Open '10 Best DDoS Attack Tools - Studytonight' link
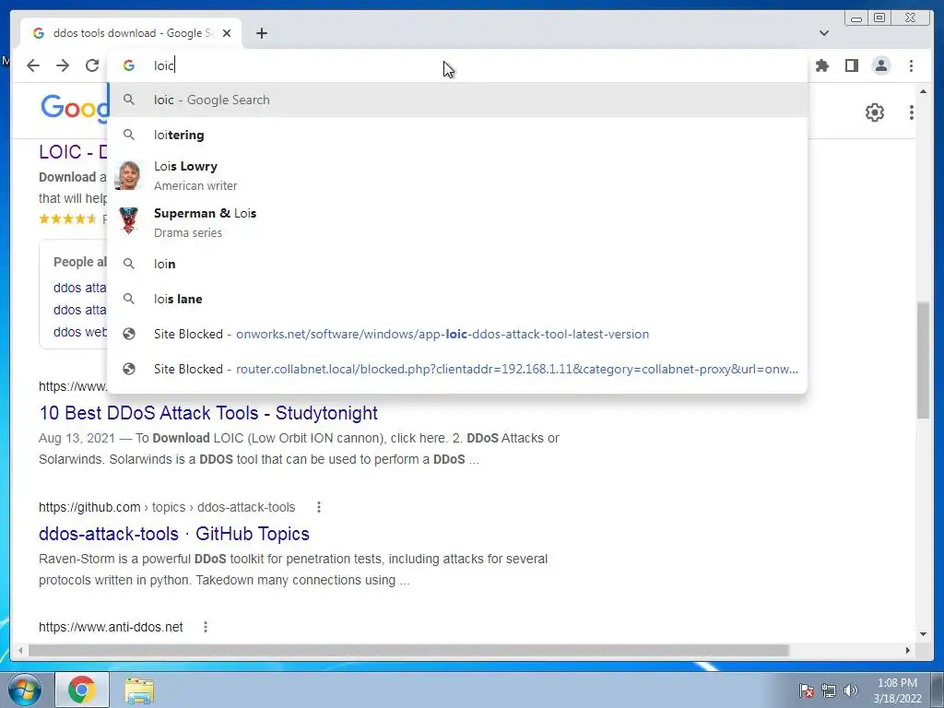This screenshot has height=708, width=944. [208, 413]
